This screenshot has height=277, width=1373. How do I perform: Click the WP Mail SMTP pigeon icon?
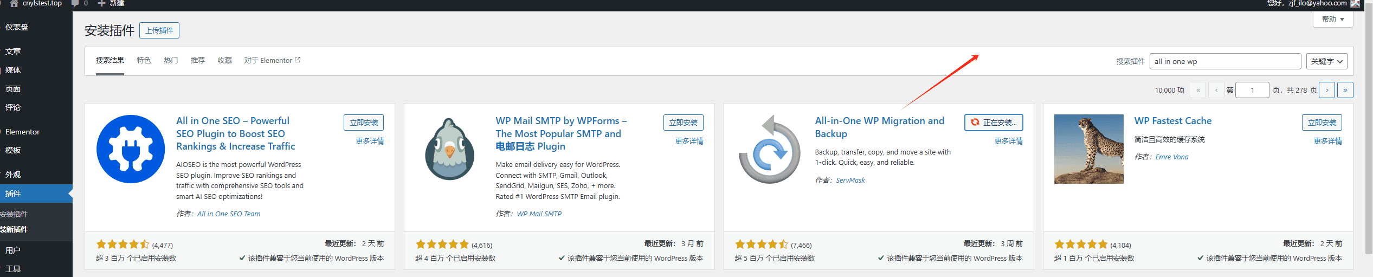coord(449,149)
